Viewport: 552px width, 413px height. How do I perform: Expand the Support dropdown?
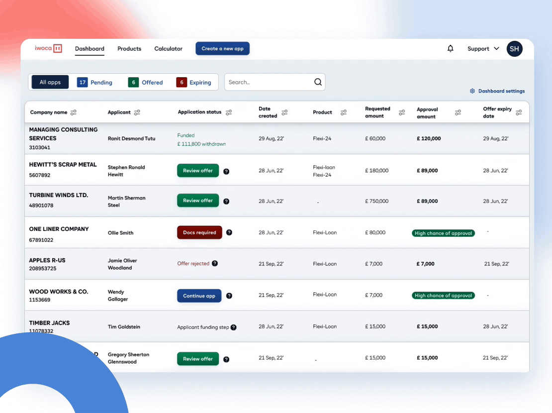coord(482,48)
